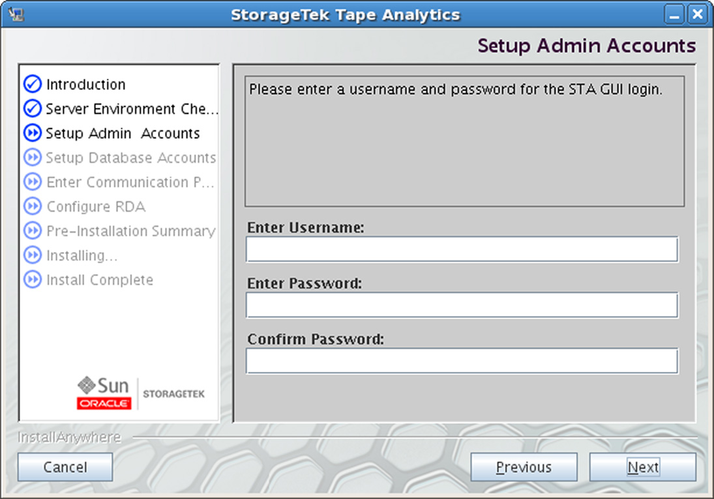
Task: Go back with the Previous button
Action: click(524, 467)
